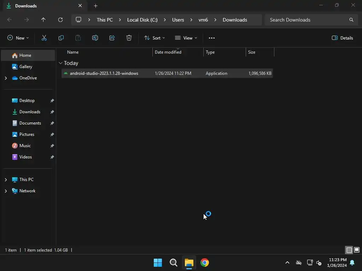
Task: Click OneDrive tray icon
Action: pos(299,263)
